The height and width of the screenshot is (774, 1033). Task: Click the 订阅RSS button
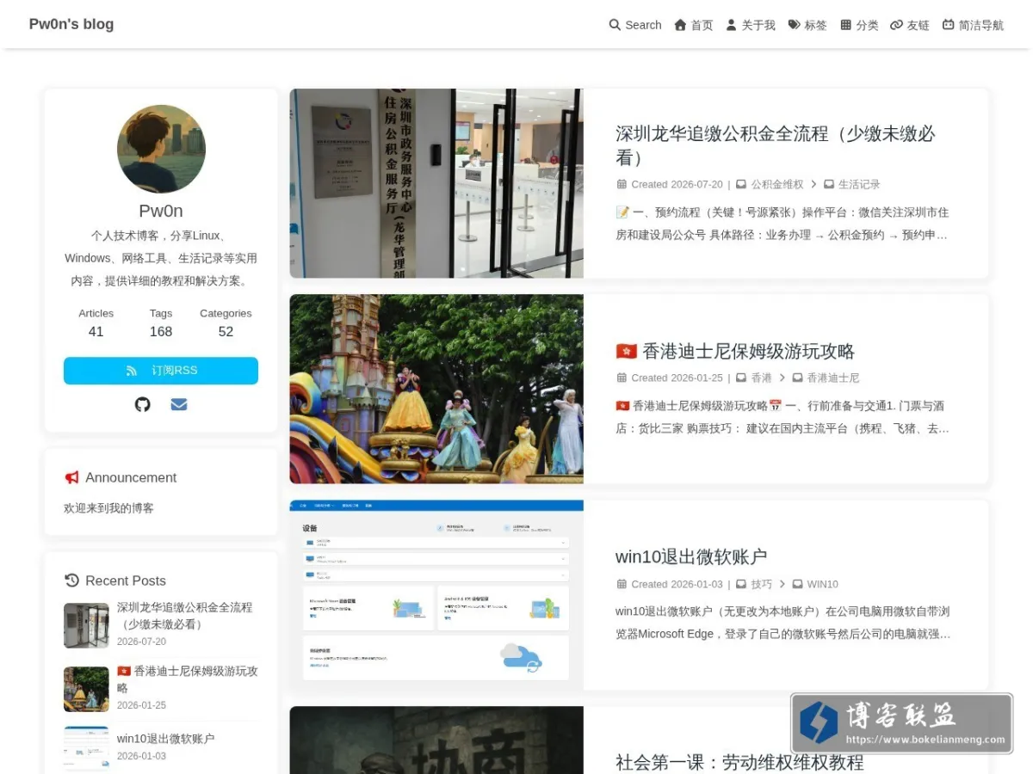161,371
